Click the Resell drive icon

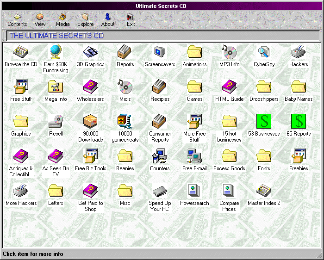[x=56, y=121]
